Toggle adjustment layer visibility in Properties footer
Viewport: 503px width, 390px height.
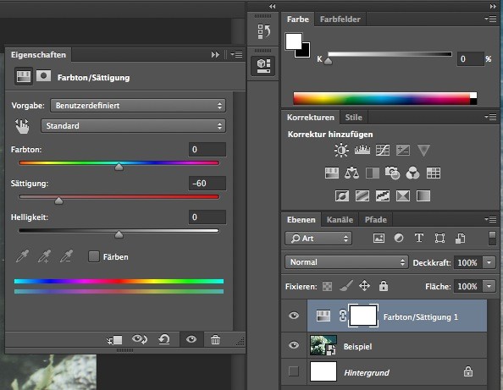coord(191,339)
